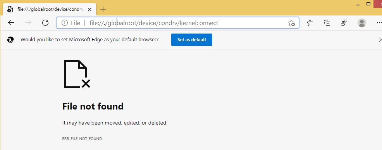Reload the page with refresh icon

click(x=45, y=23)
